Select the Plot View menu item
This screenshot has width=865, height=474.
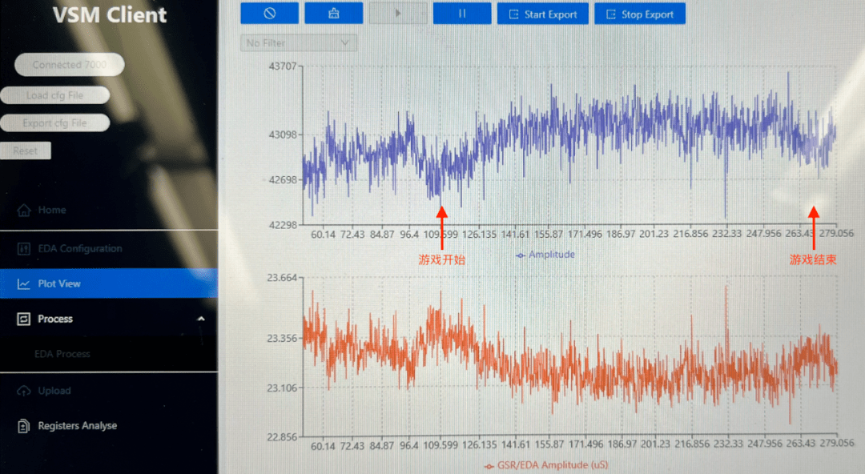coord(59,283)
